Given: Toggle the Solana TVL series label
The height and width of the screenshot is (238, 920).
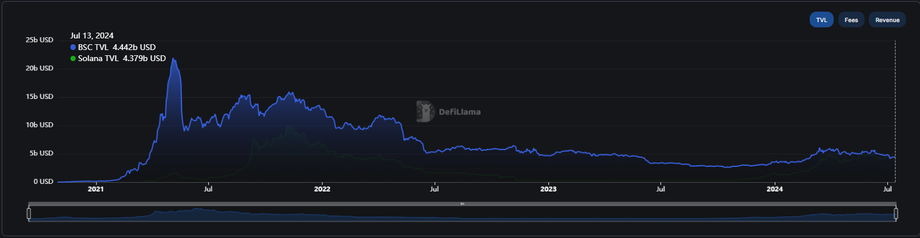Looking at the screenshot, I should [x=98, y=58].
